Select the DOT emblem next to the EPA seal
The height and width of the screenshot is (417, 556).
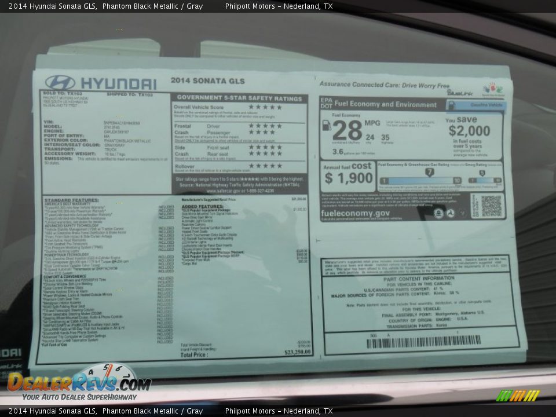[451, 212]
